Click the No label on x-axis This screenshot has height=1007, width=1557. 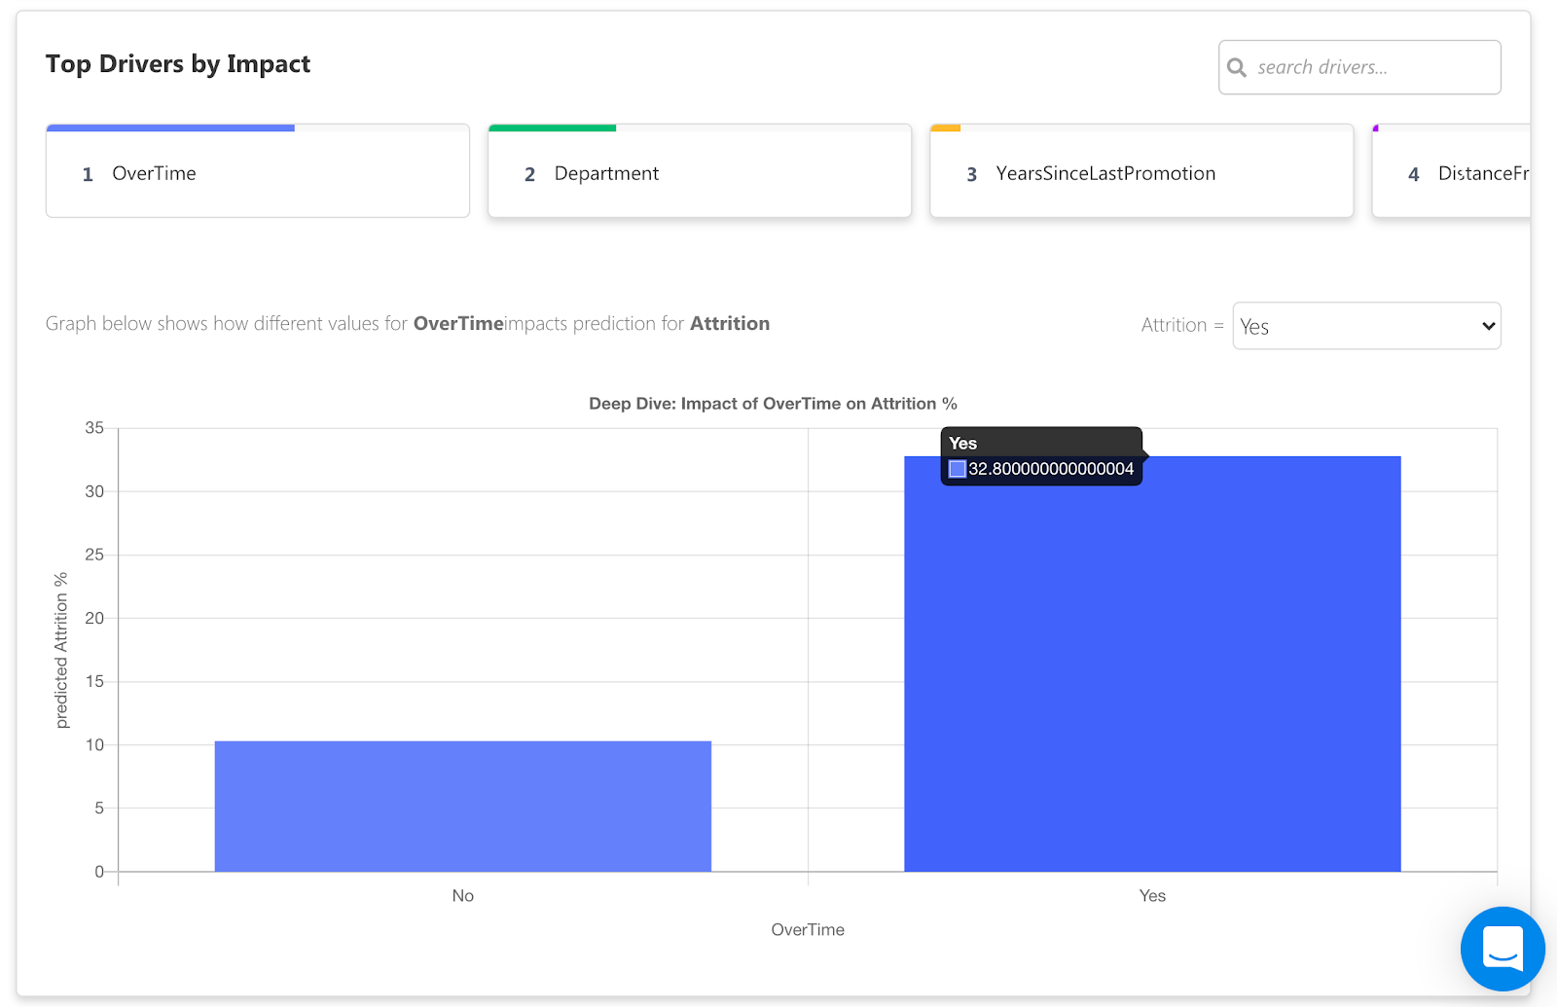coord(462,896)
